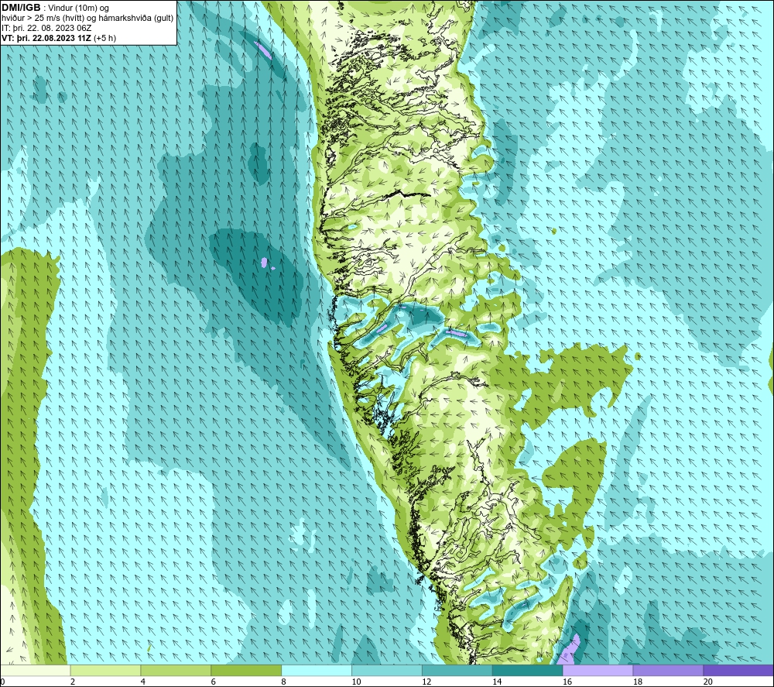This screenshot has width=774, height=687.
Task: Click legend scale label "4"
Action: (x=143, y=682)
